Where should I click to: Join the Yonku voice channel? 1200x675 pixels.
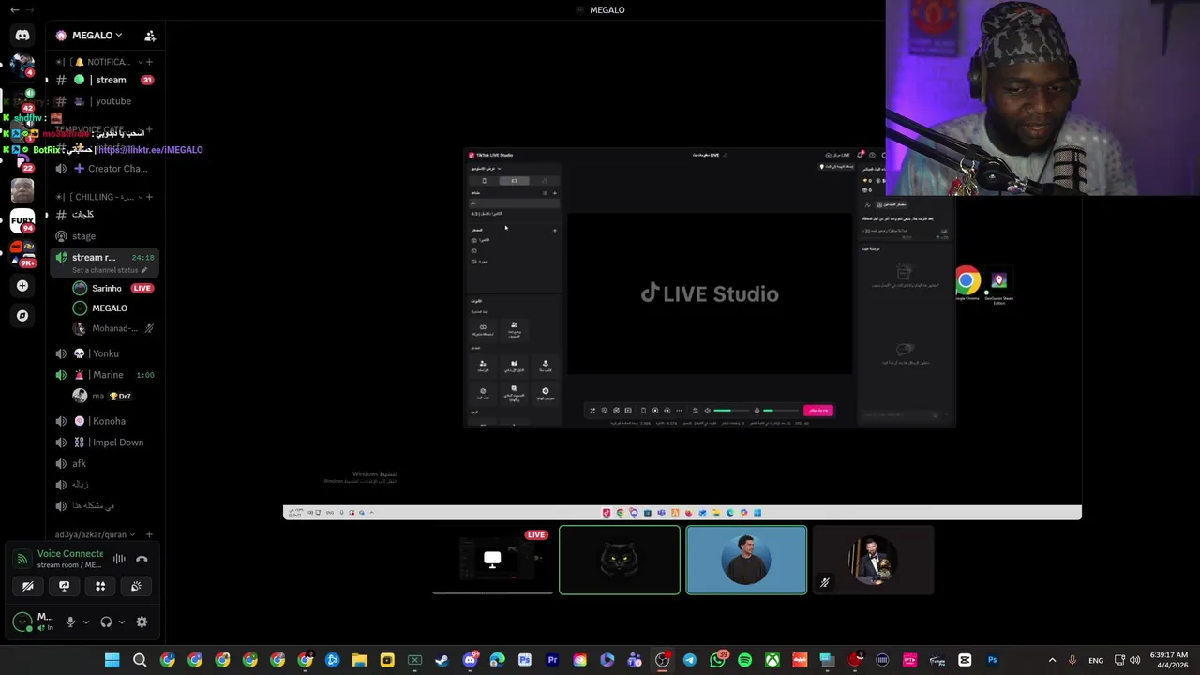pyautogui.click(x=104, y=353)
